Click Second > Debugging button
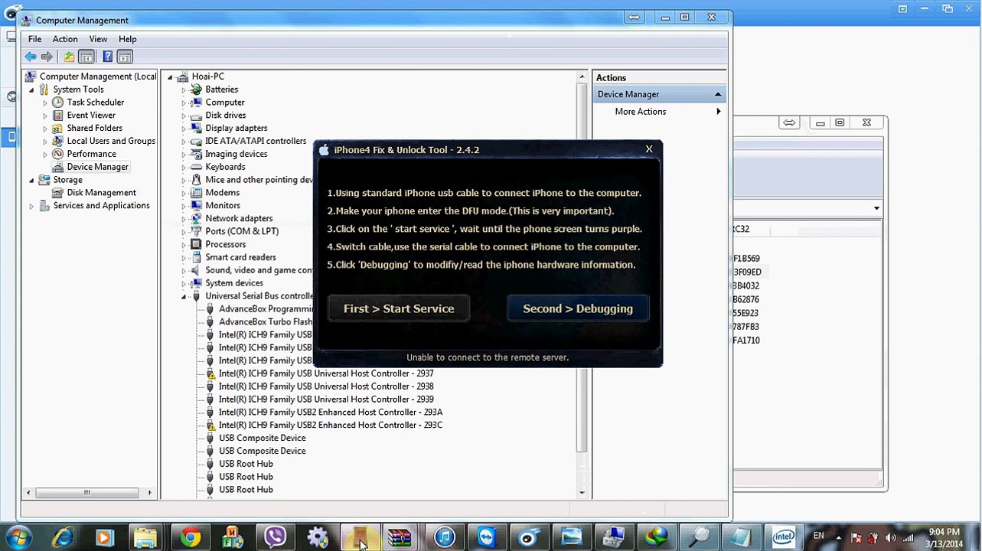 point(578,308)
